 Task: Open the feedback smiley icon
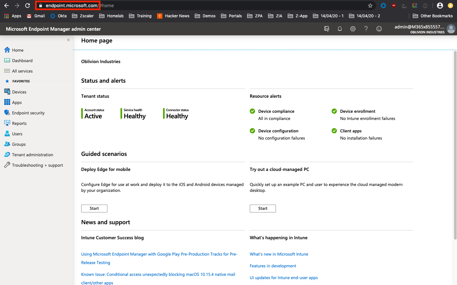pos(379,29)
